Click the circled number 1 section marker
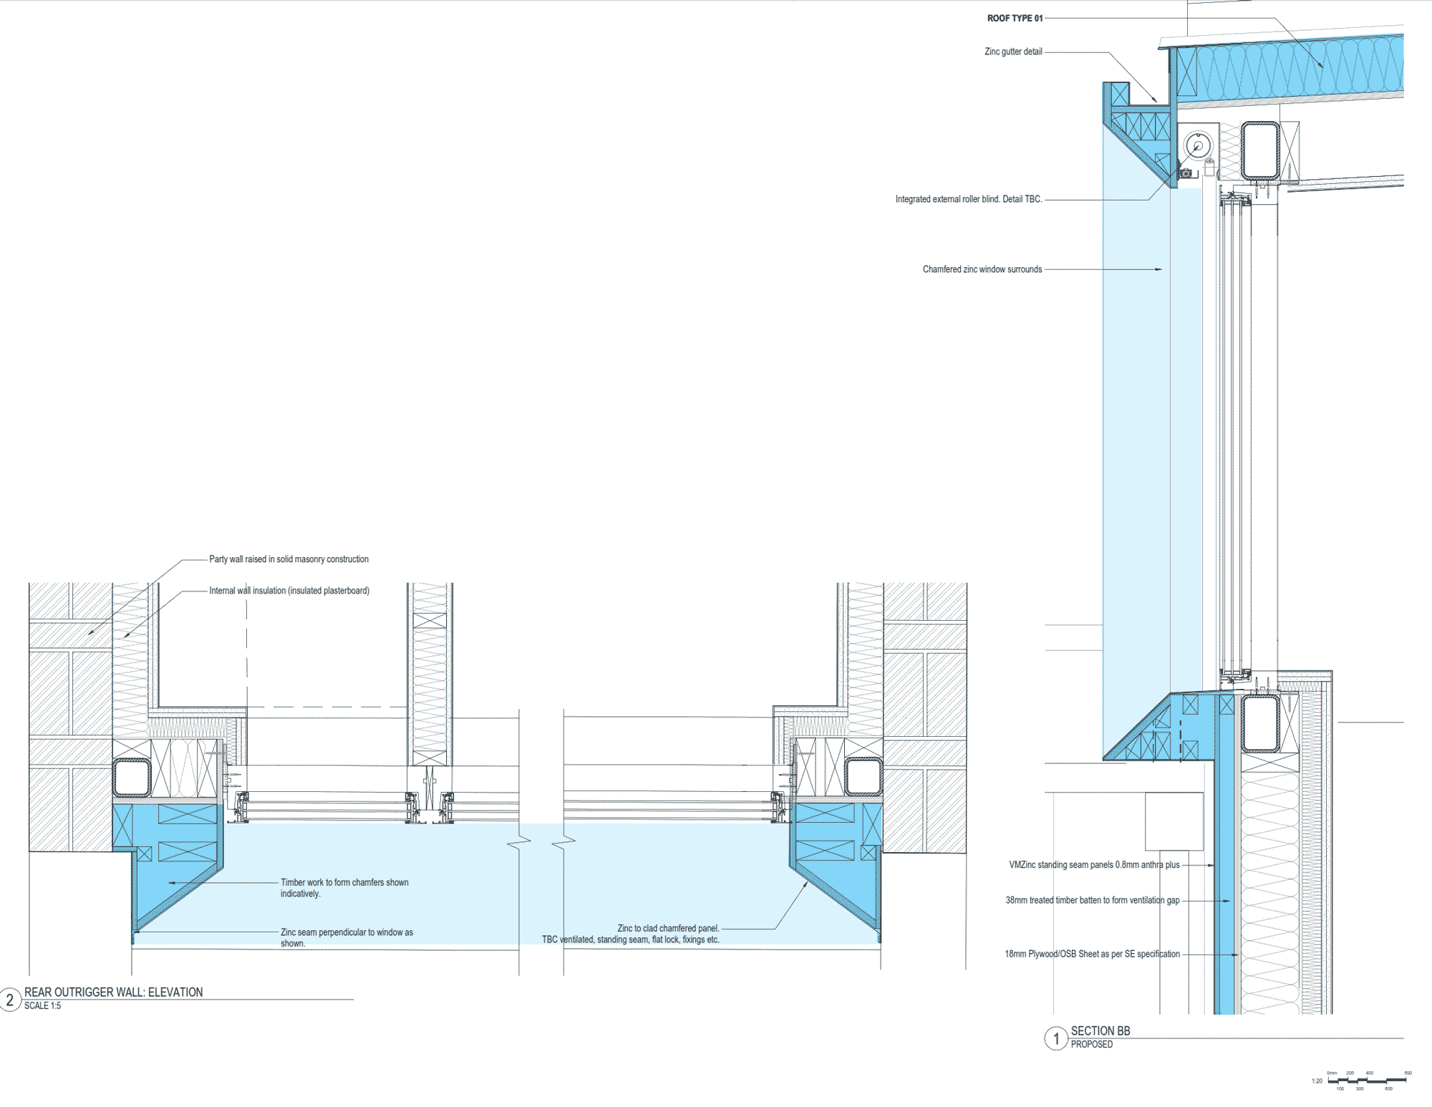Viewport: 1432px width, 1107px height. point(1056,1038)
